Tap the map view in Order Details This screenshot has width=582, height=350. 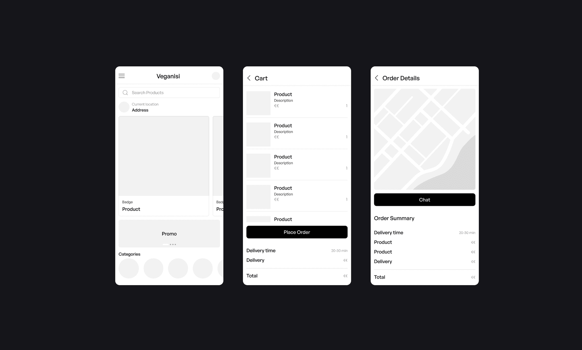coord(424,139)
